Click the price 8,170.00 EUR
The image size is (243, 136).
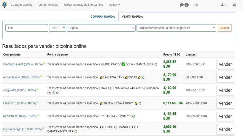(170, 77)
